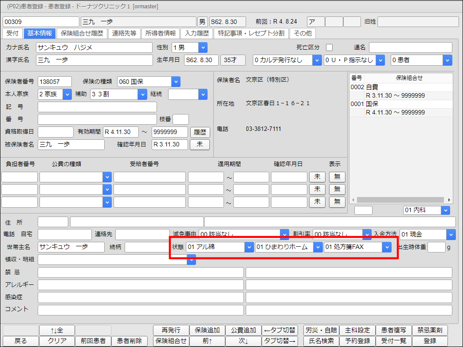This screenshot has width=463, height=347.
Task: Click the 保険追加 button
Action: (207, 330)
